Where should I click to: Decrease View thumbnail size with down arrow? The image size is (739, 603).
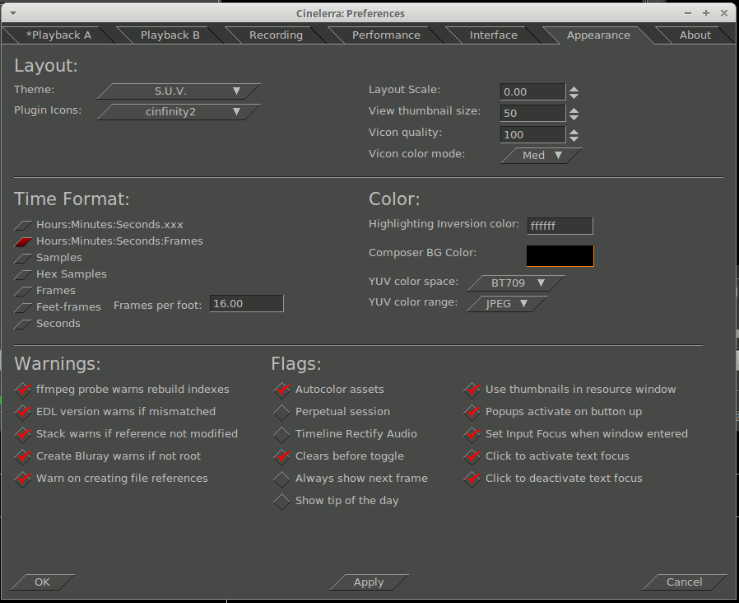(574, 117)
